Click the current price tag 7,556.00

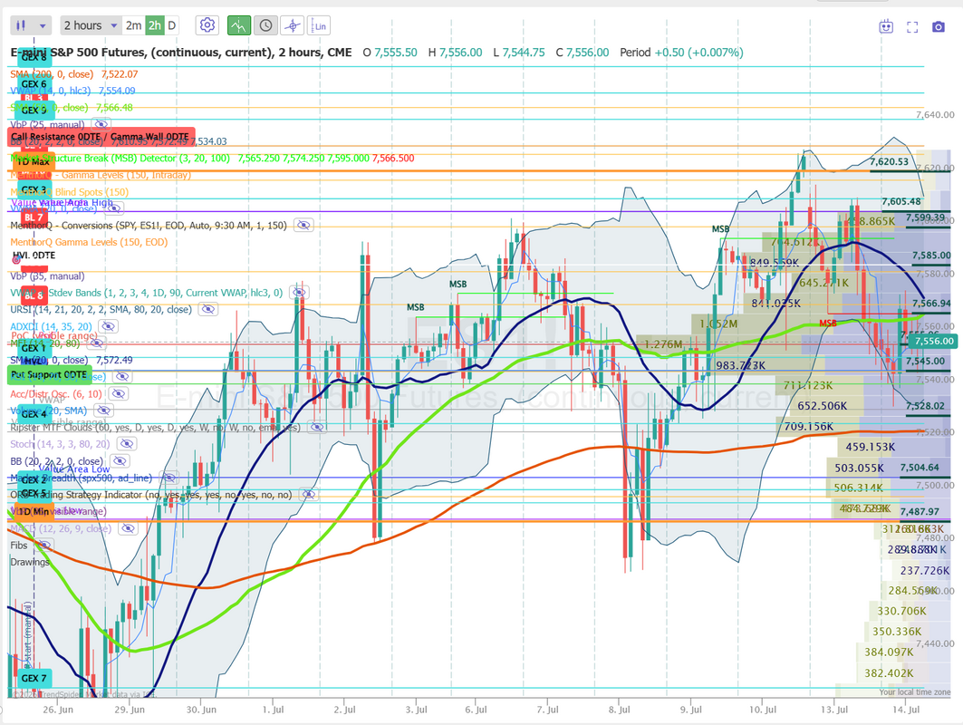point(932,341)
